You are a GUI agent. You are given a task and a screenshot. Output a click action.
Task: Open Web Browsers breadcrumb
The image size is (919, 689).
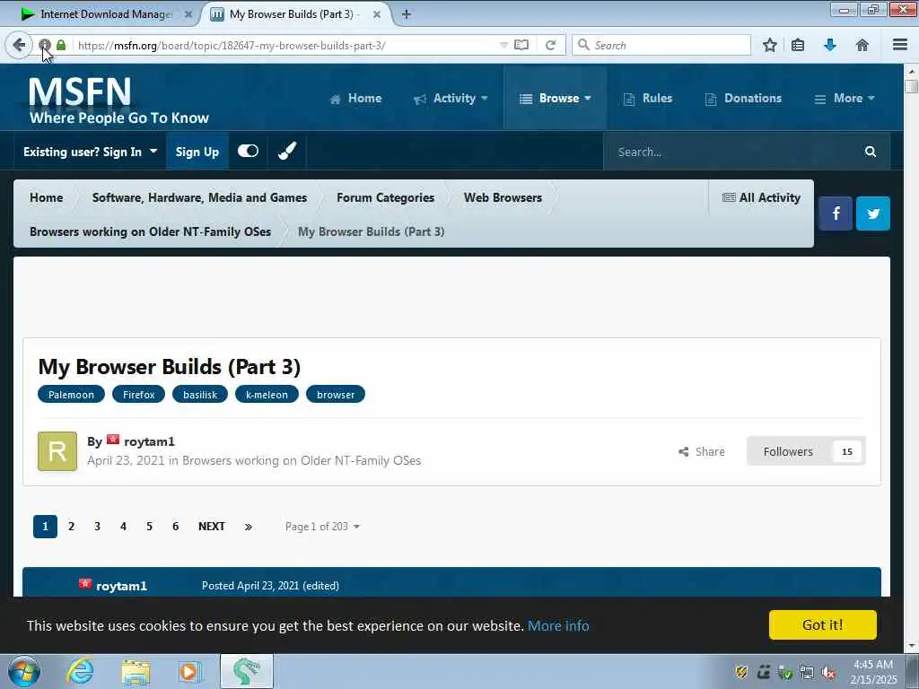[x=503, y=197]
